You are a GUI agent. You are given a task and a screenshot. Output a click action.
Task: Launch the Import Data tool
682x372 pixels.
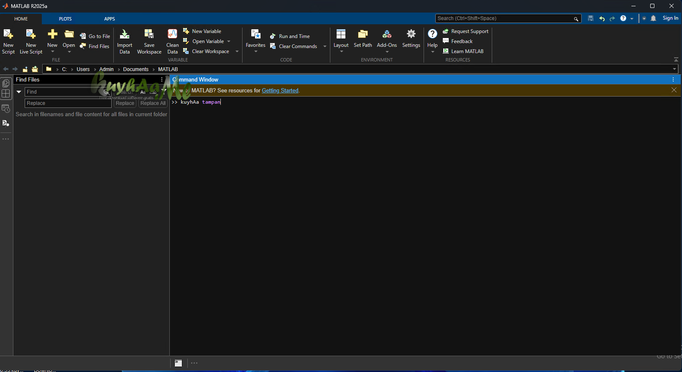click(x=125, y=41)
